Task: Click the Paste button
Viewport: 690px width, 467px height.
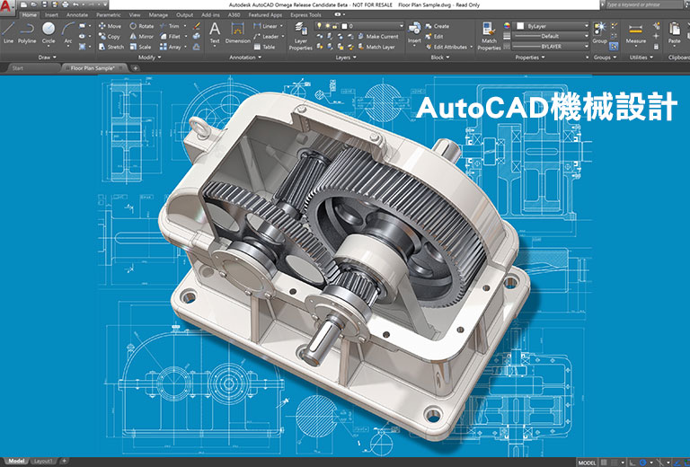Action: coord(674,32)
